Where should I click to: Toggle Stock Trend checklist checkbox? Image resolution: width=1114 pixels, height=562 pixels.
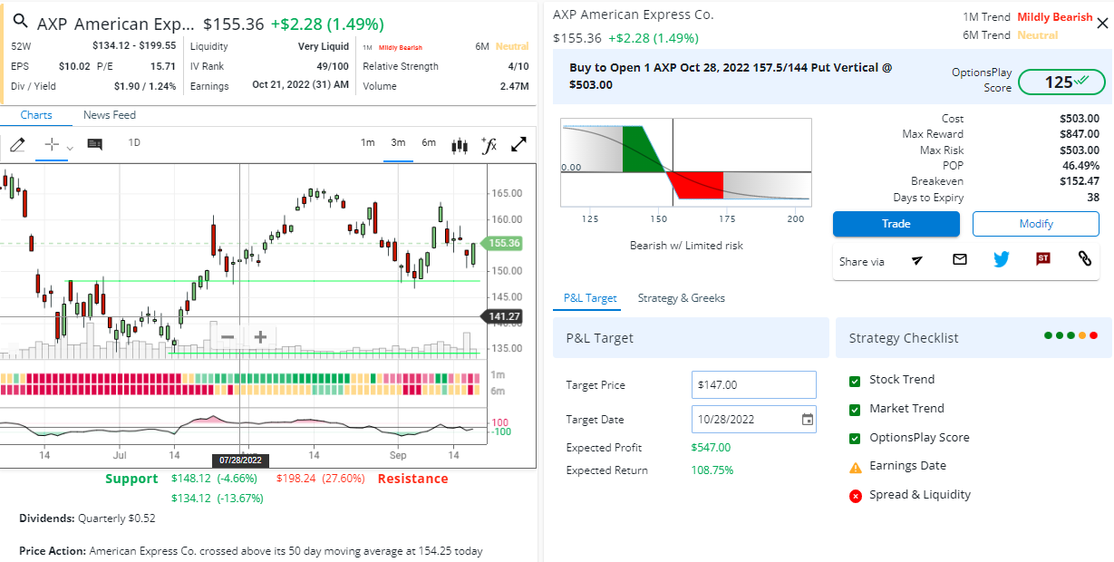click(855, 381)
